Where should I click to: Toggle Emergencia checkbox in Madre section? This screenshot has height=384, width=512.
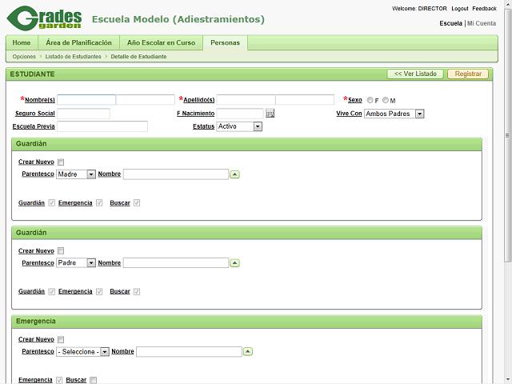click(99, 202)
